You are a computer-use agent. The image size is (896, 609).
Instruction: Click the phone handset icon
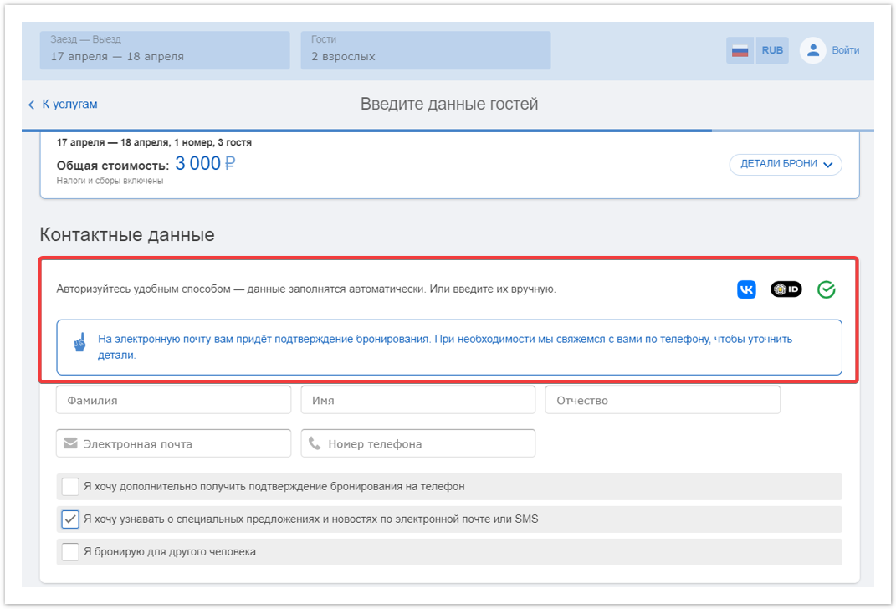[315, 443]
